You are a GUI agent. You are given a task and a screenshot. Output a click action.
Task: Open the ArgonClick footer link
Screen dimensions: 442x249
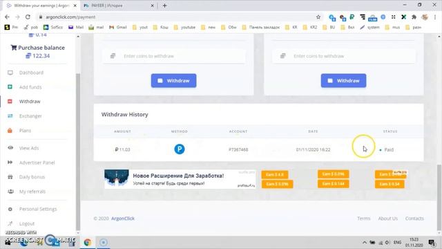pos(123,219)
